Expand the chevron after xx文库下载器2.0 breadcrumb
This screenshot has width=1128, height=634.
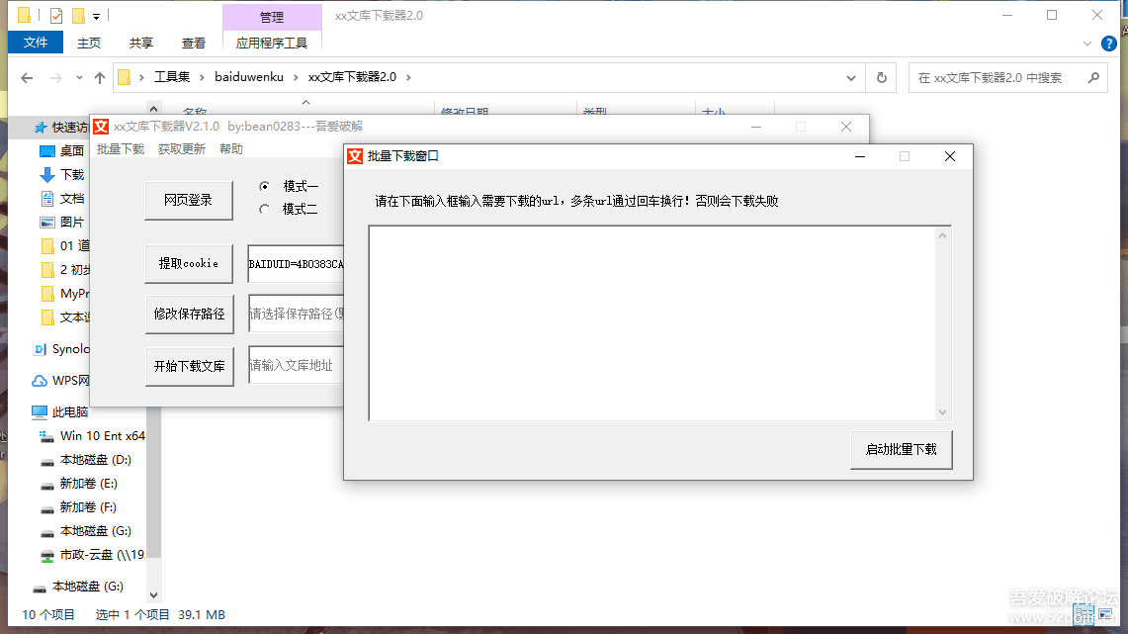[408, 77]
